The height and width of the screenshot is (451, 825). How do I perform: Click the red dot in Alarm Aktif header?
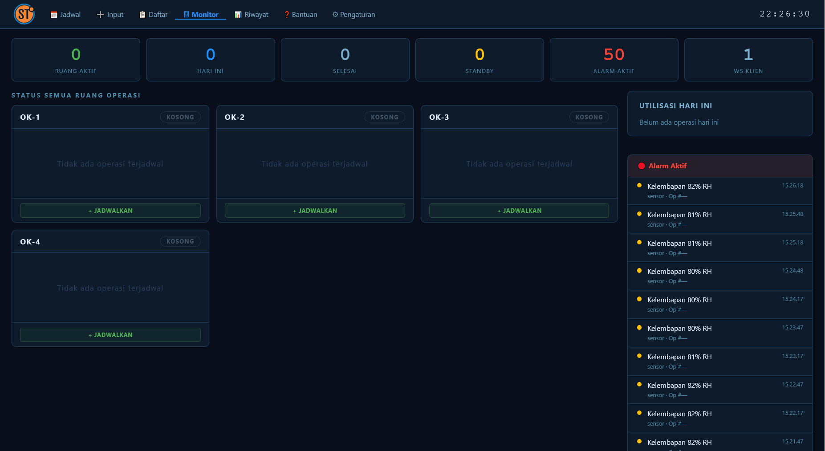[x=642, y=166]
